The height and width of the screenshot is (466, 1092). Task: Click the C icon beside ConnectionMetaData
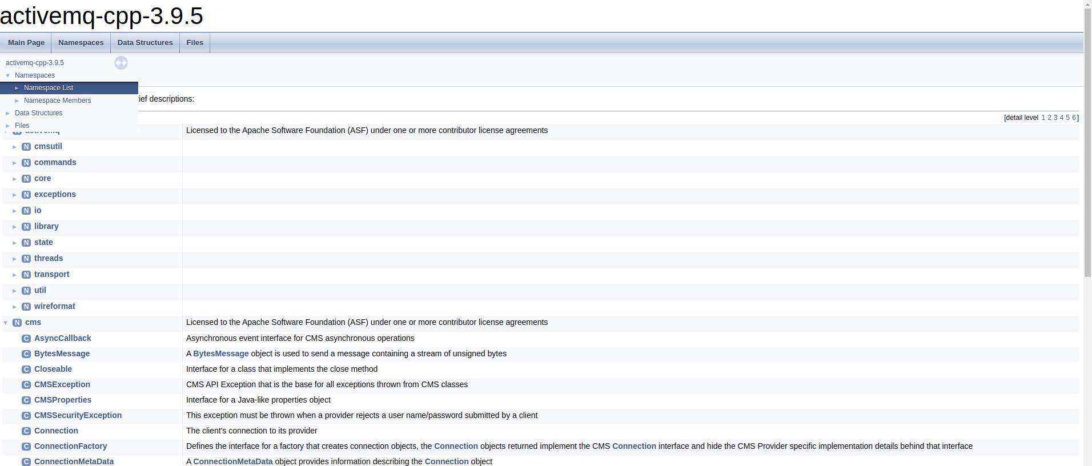point(26,462)
